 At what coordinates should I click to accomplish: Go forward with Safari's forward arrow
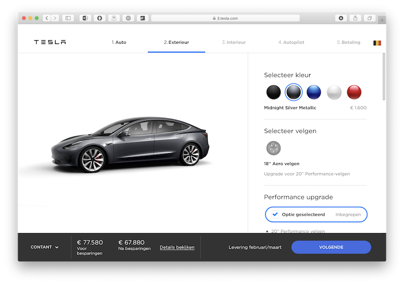[55, 18]
